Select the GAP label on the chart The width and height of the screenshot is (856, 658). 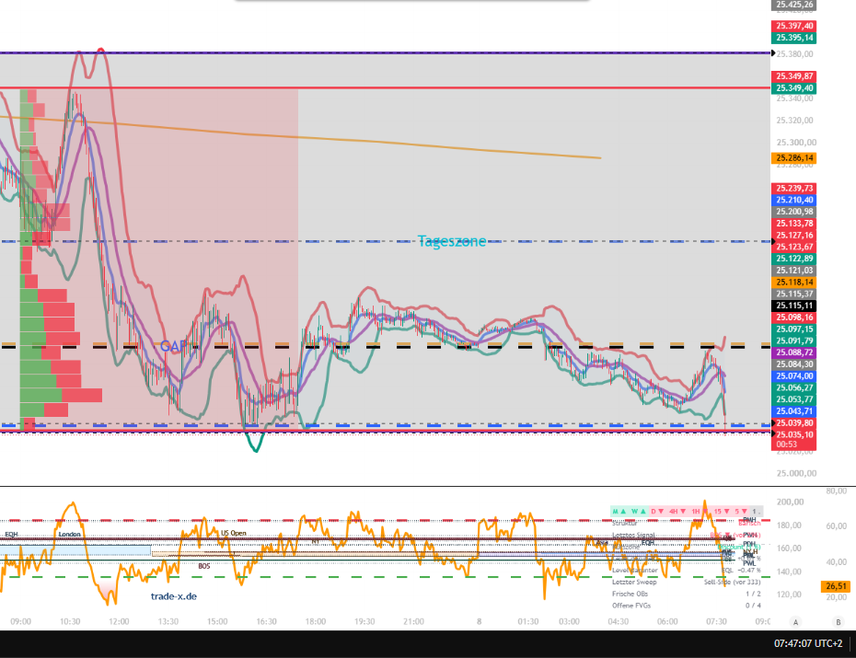(173, 346)
